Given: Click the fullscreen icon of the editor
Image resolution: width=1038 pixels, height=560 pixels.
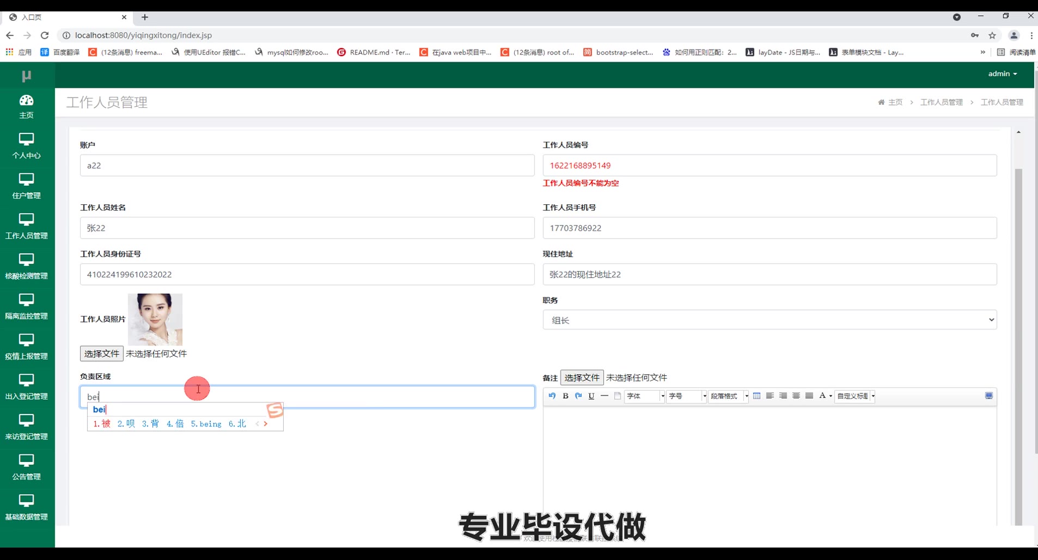Looking at the screenshot, I should tap(989, 396).
